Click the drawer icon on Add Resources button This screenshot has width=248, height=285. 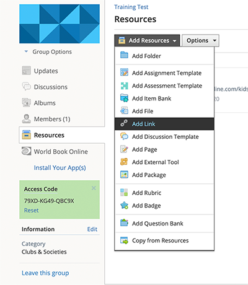122,40
